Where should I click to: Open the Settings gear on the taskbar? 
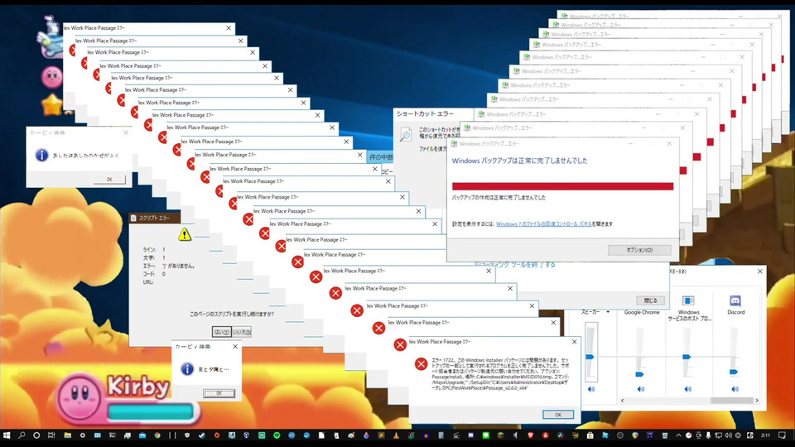tap(83, 435)
